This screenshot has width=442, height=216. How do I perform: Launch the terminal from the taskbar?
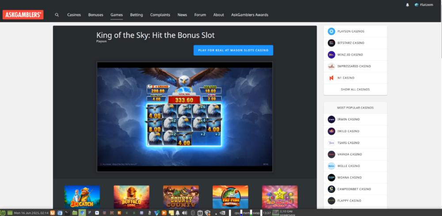pyautogui.click(x=67, y=212)
